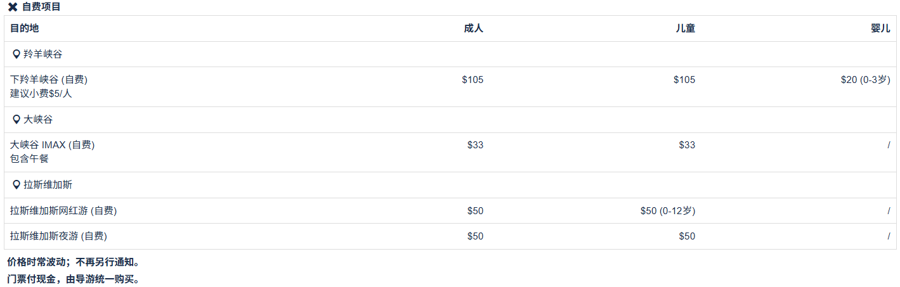The height and width of the screenshot is (287, 900).
Task: Select the 自费项目 section heading
Action: [x=41, y=7]
